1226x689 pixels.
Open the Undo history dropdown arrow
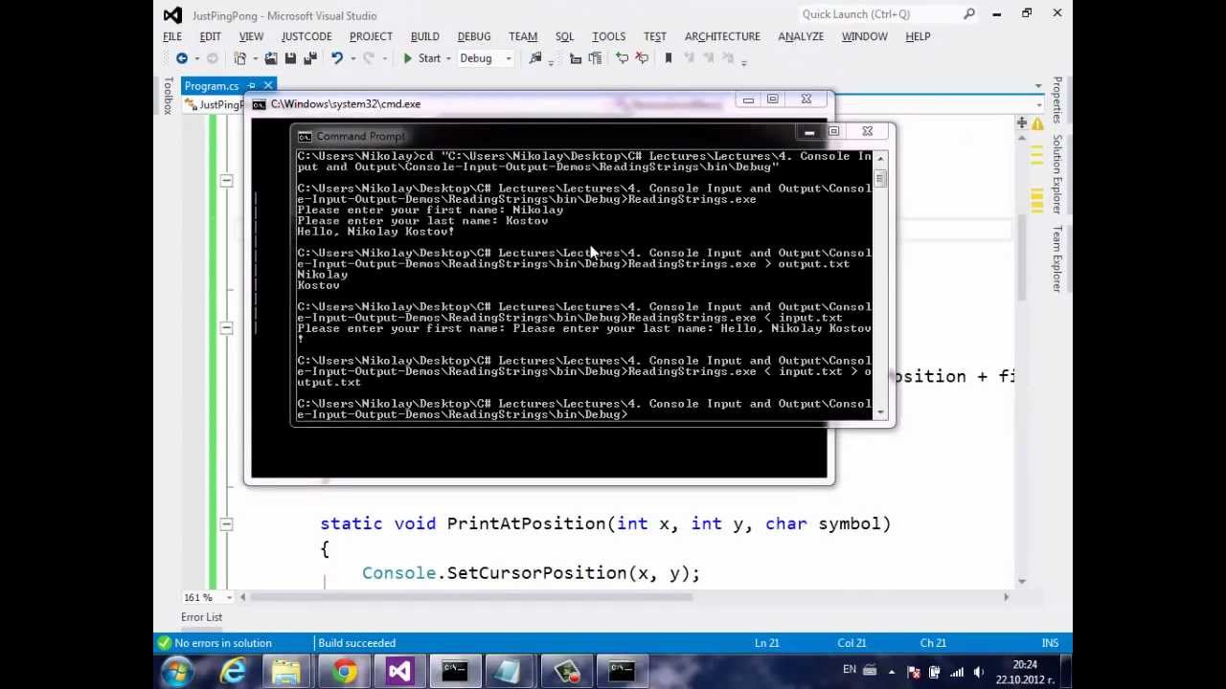352,58
